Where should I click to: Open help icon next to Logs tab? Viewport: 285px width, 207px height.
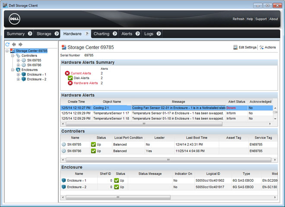[159, 34]
